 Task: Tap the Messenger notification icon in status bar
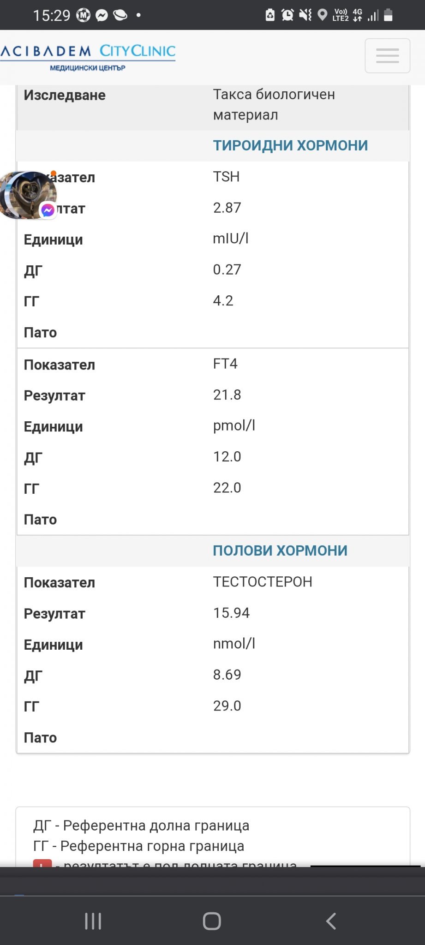pyautogui.click(x=102, y=16)
